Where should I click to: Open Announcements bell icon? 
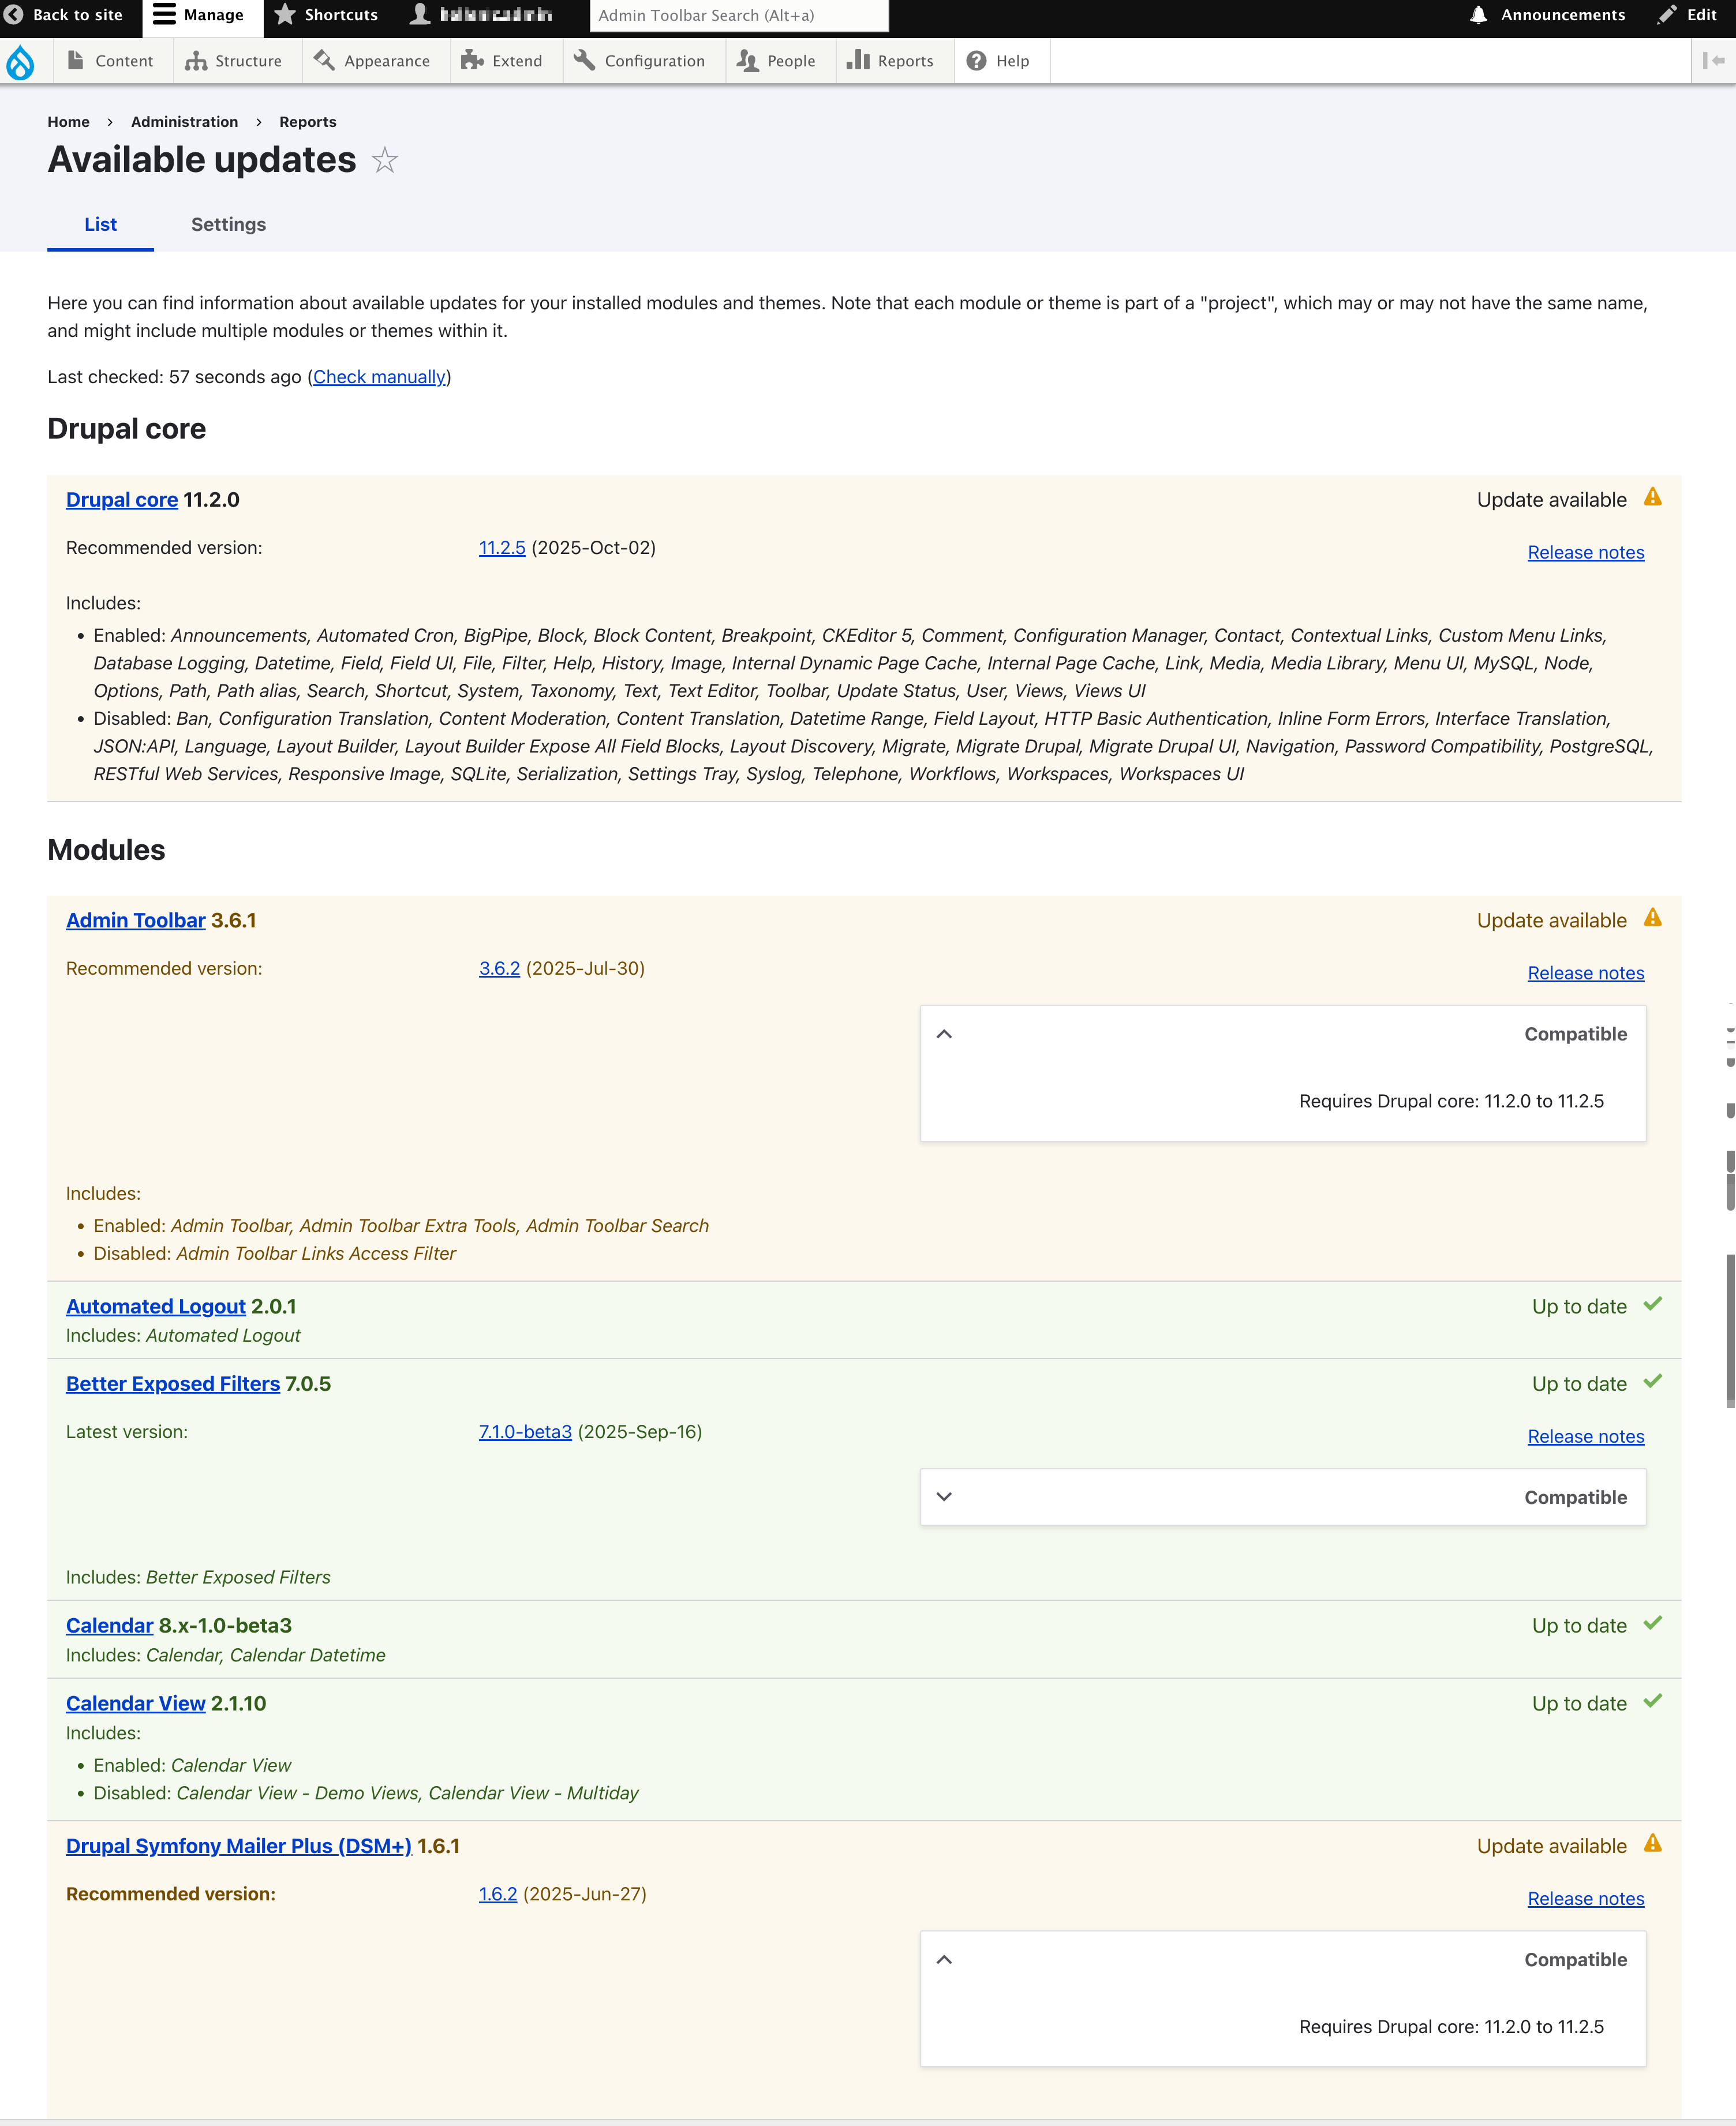(1478, 15)
